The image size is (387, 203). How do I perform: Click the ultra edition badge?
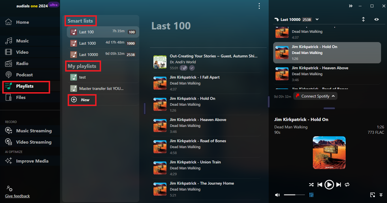point(54,5)
